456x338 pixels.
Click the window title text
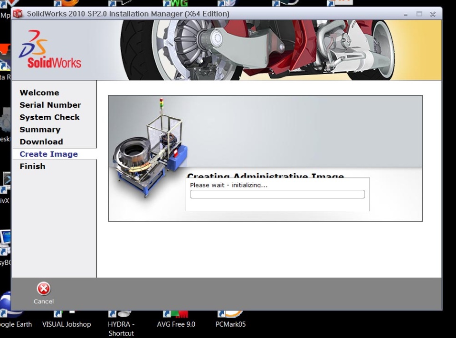click(128, 14)
